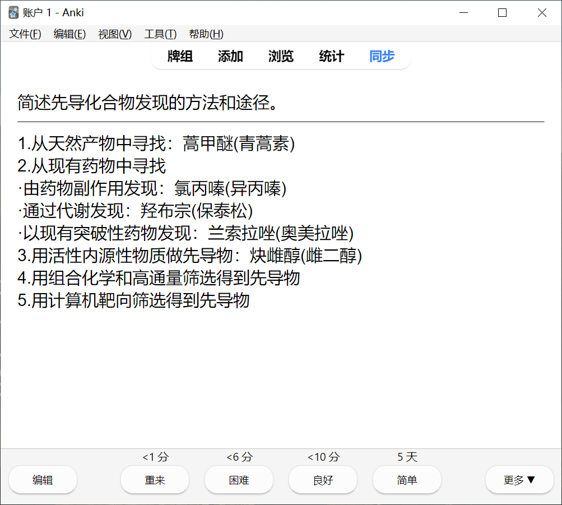
Task: Open the 文件(F) menu
Action: [25, 34]
